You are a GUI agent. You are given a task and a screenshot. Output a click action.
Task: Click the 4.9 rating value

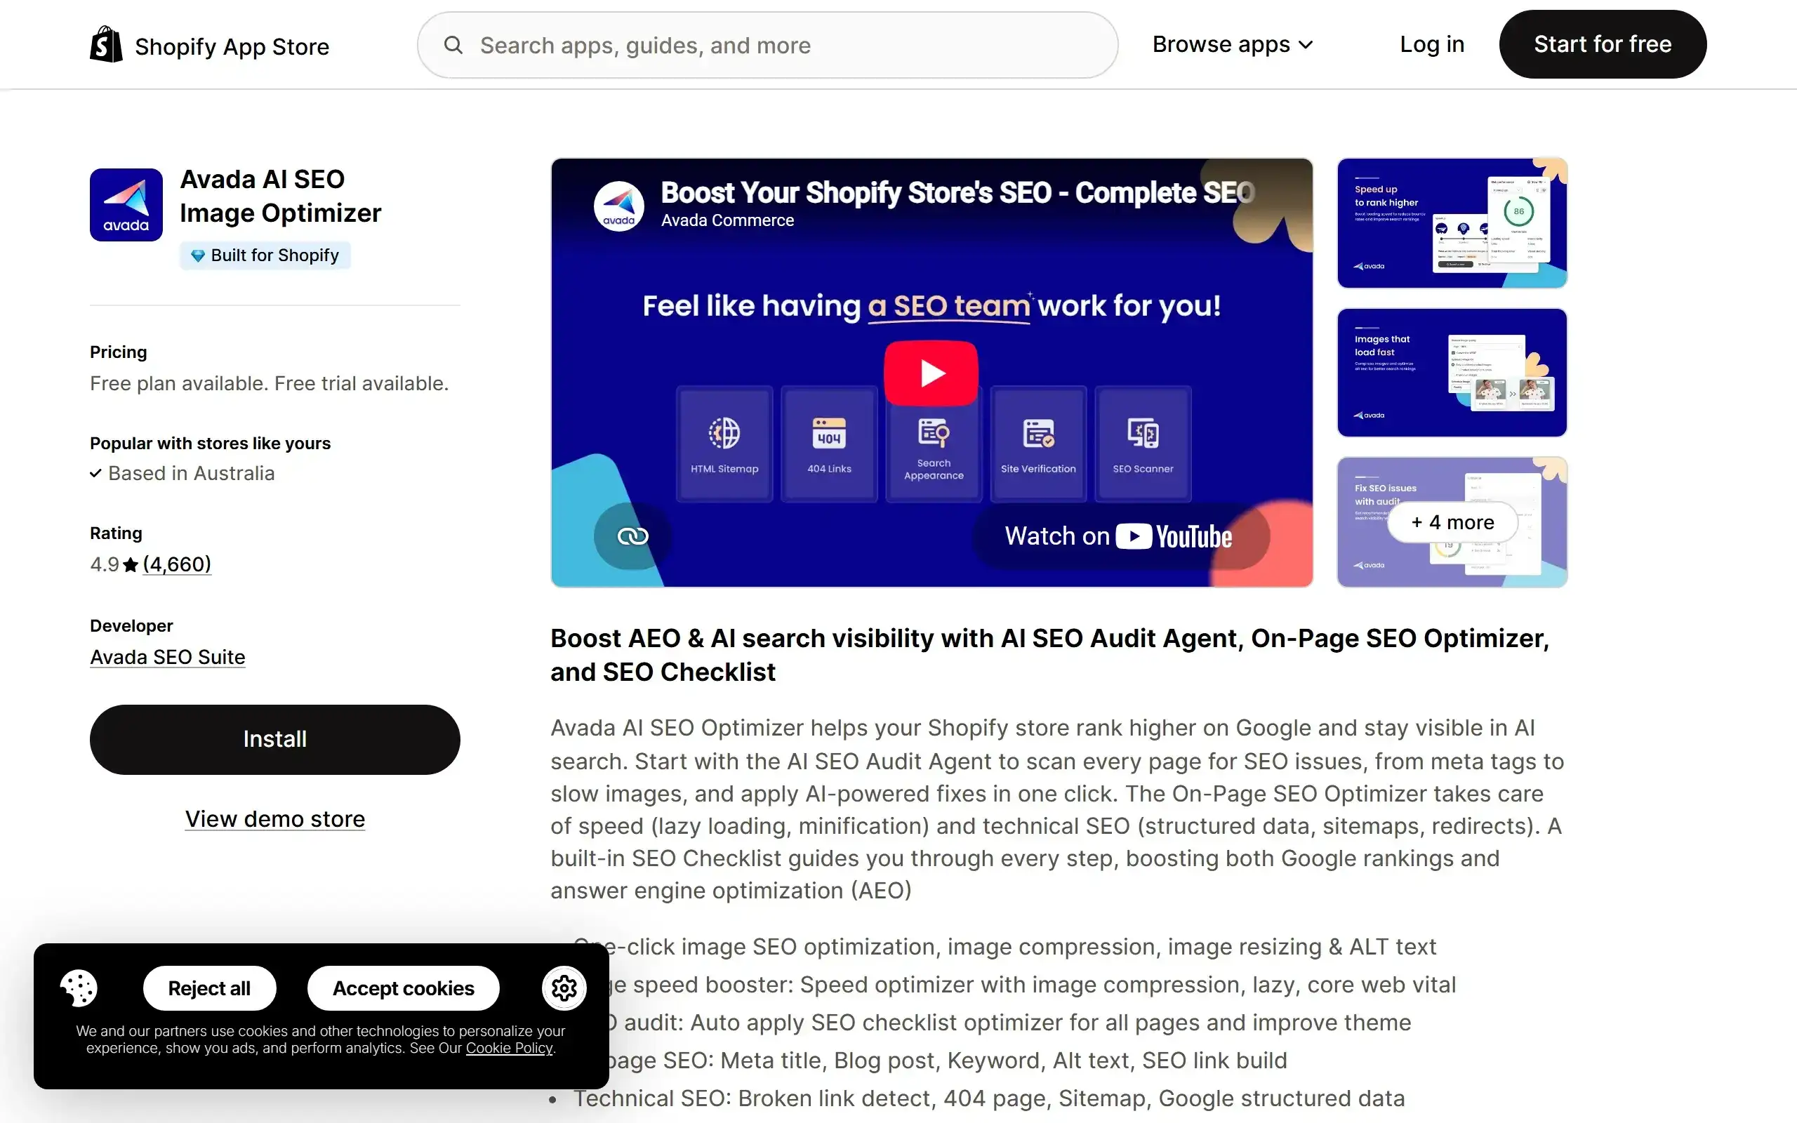point(105,564)
